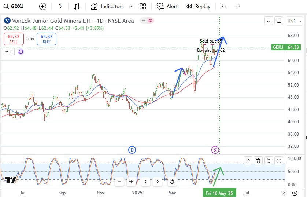Click the C64.33 close value
Viewport: 307px width, 197px height.
63,28
